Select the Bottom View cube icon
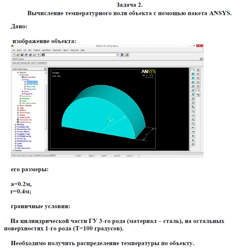This screenshot has height=248, width=248. tap(193, 103)
